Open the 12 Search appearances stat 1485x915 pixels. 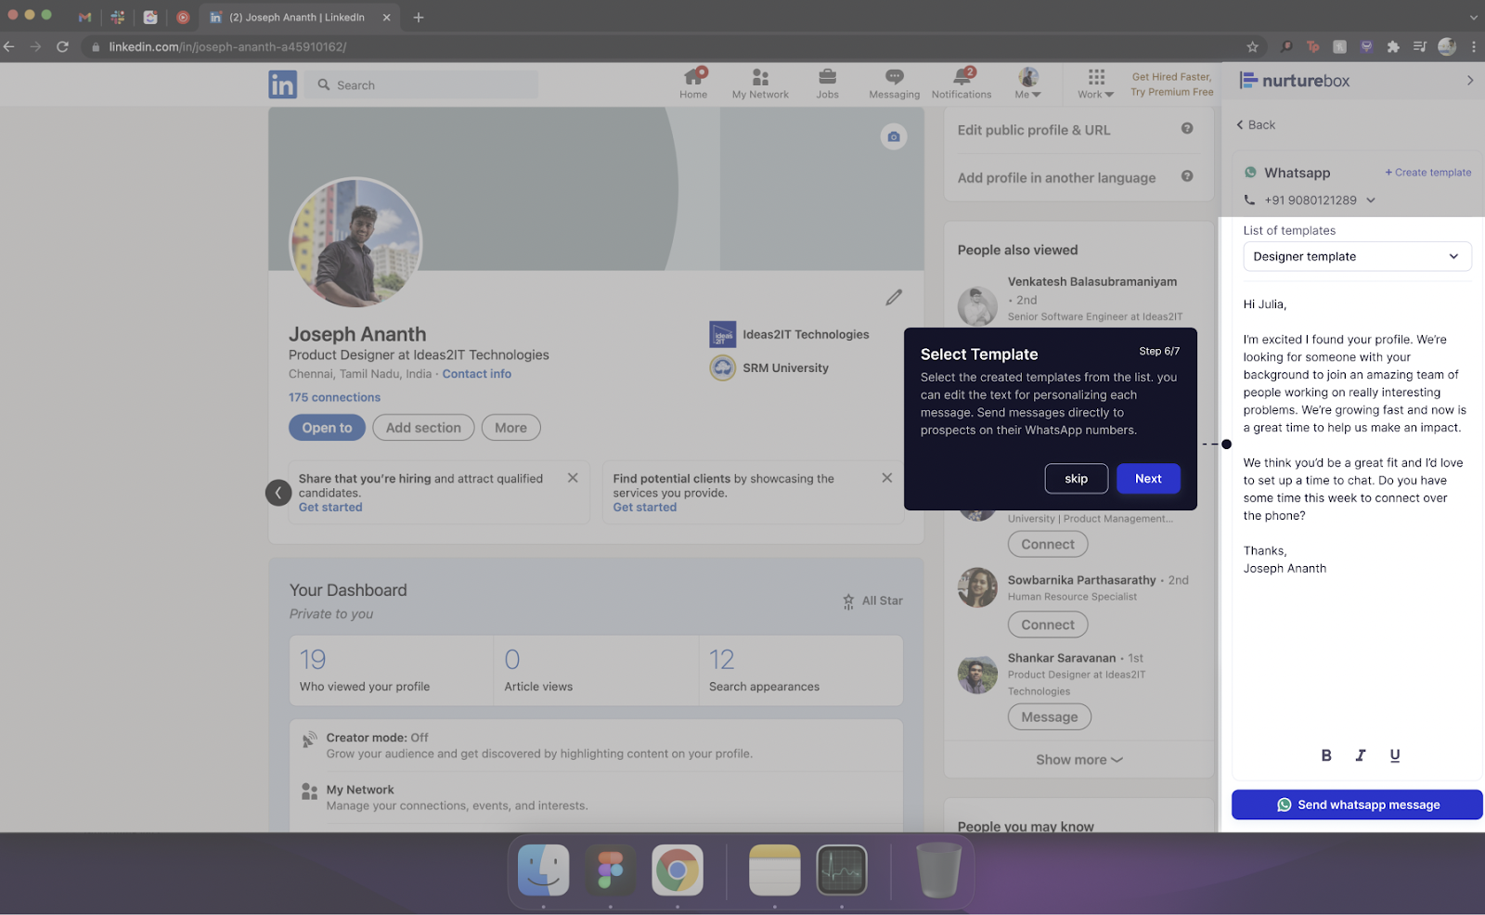tap(800, 670)
